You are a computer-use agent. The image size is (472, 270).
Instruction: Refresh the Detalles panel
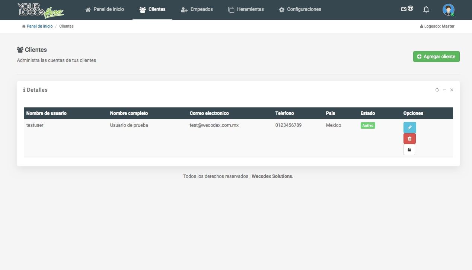click(x=437, y=90)
